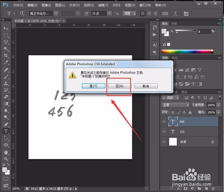Select the Healing Brush tool
This screenshot has width=224, height=192.
coord(6,70)
